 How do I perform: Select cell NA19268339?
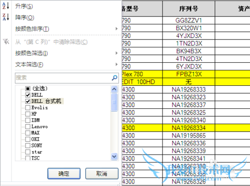[188, 151]
